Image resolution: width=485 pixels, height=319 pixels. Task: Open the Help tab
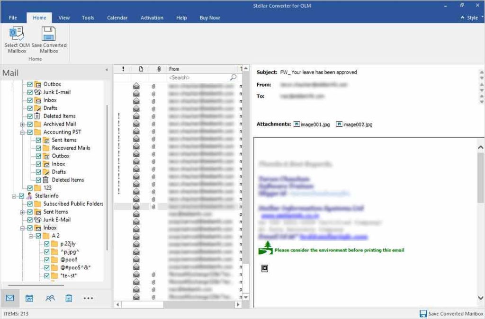click(181, 18)
